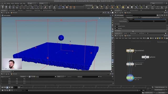The image size is (168, 94).
Task: Click the sticky note icon in network toolbar
Action: click(158, 38)
